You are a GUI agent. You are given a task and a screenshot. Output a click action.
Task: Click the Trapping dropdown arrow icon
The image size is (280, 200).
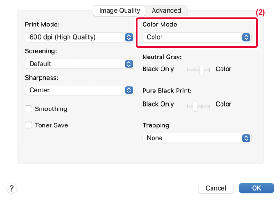[246, 138]
